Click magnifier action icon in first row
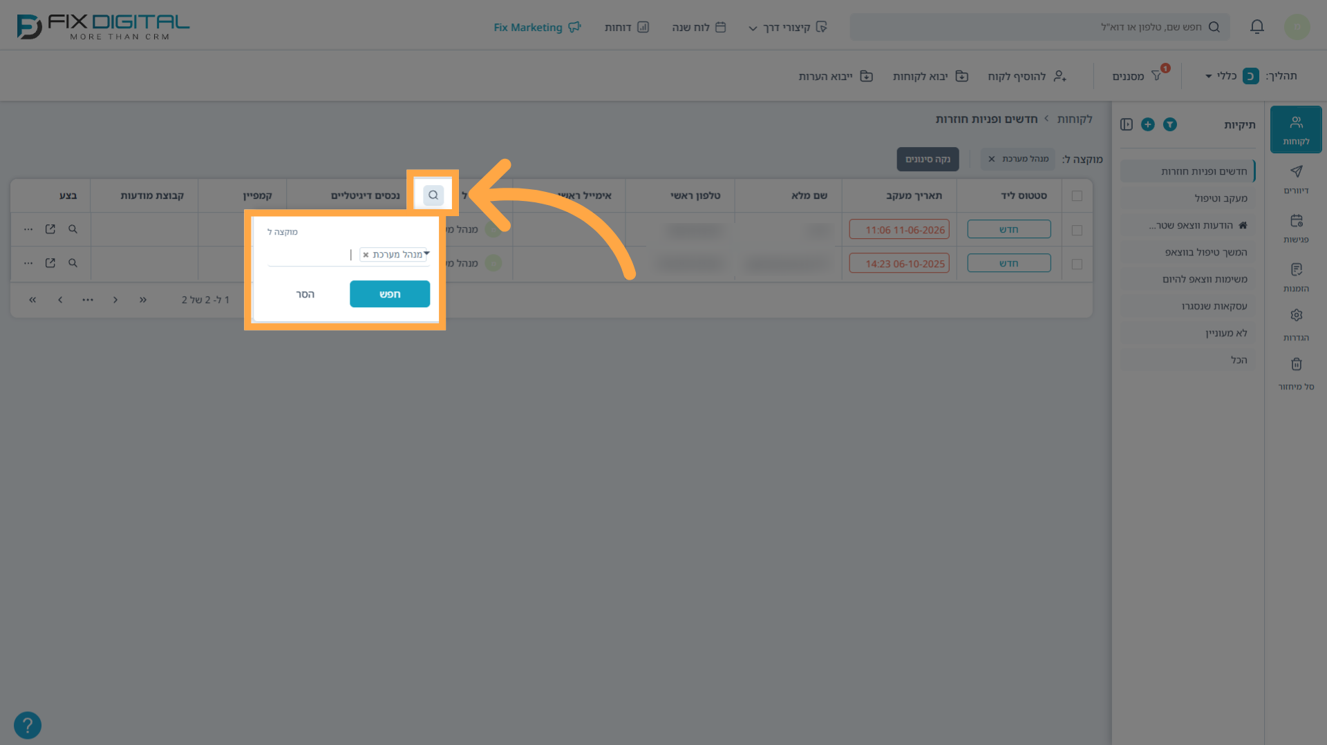The width and height of the screenshot is (1327, 745). pos(73,229)
